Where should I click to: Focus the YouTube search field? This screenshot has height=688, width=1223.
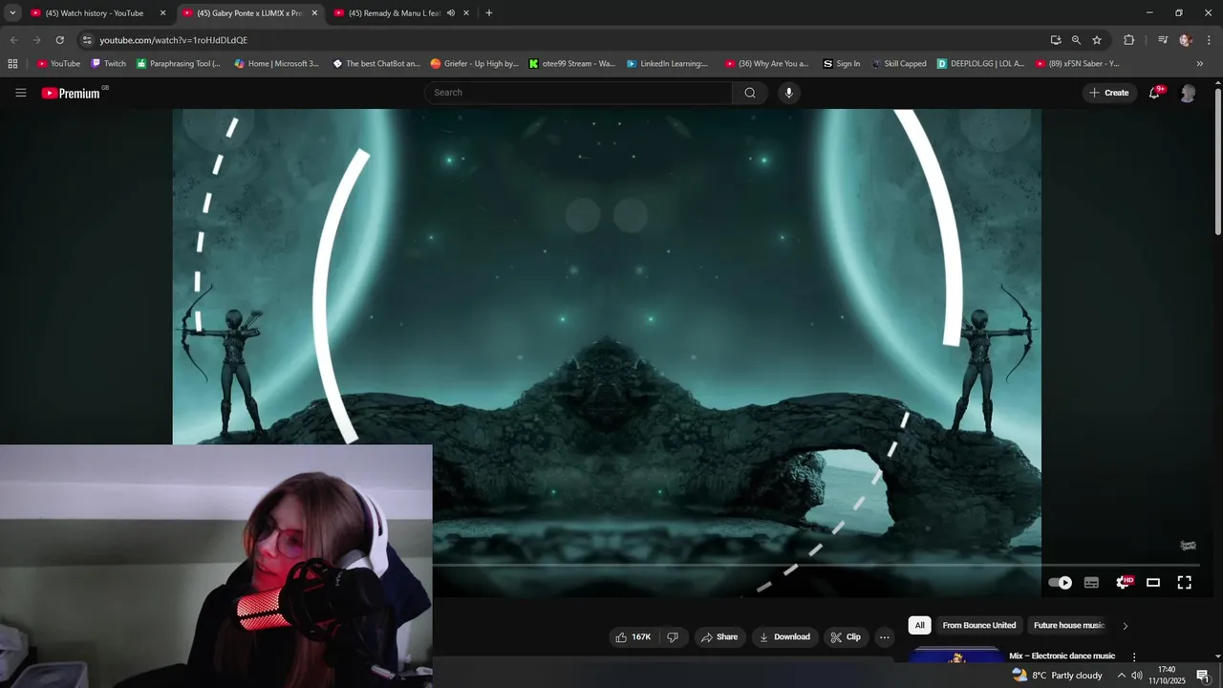(578, 93)
